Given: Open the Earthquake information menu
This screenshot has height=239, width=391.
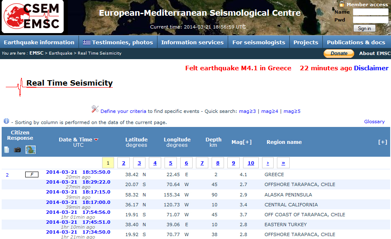Looking at the screenshot, I should pyautogui.click(x=39, y=42).
